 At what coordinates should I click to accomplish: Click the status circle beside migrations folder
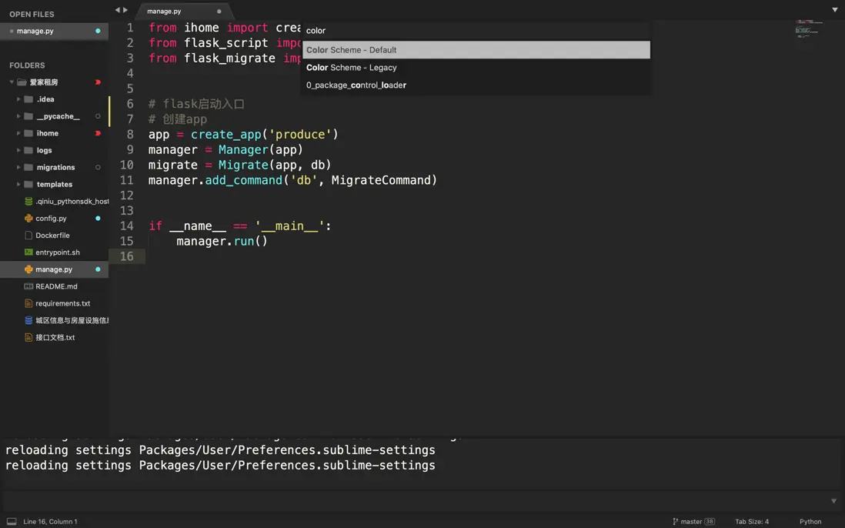pyautogui.click(x=98, y=168)
